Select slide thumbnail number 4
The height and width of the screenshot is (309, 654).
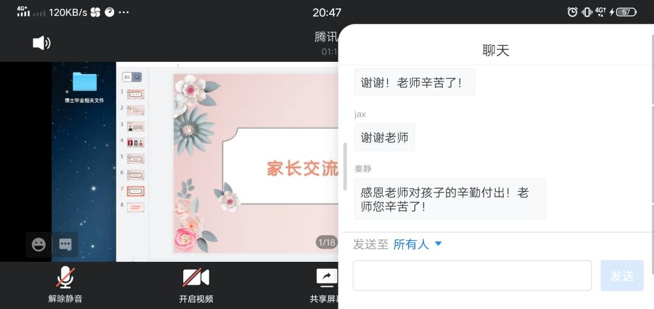coord(135,143)
